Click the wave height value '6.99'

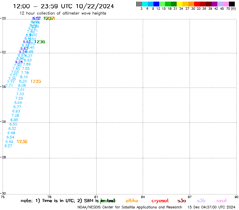click(18, 103)
